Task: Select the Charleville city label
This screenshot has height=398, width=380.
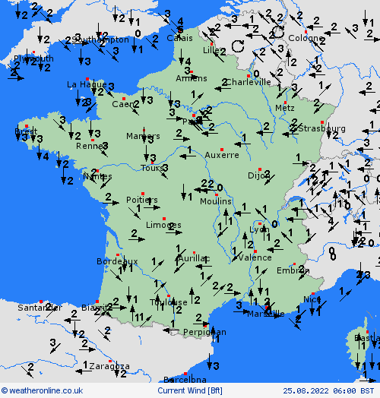Action: pos(249,82)
